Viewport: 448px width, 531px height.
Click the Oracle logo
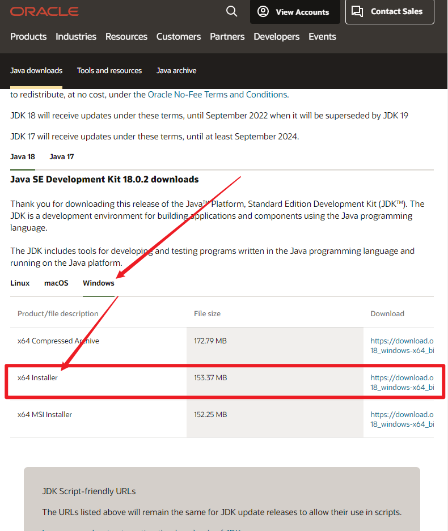coord(44,11)
